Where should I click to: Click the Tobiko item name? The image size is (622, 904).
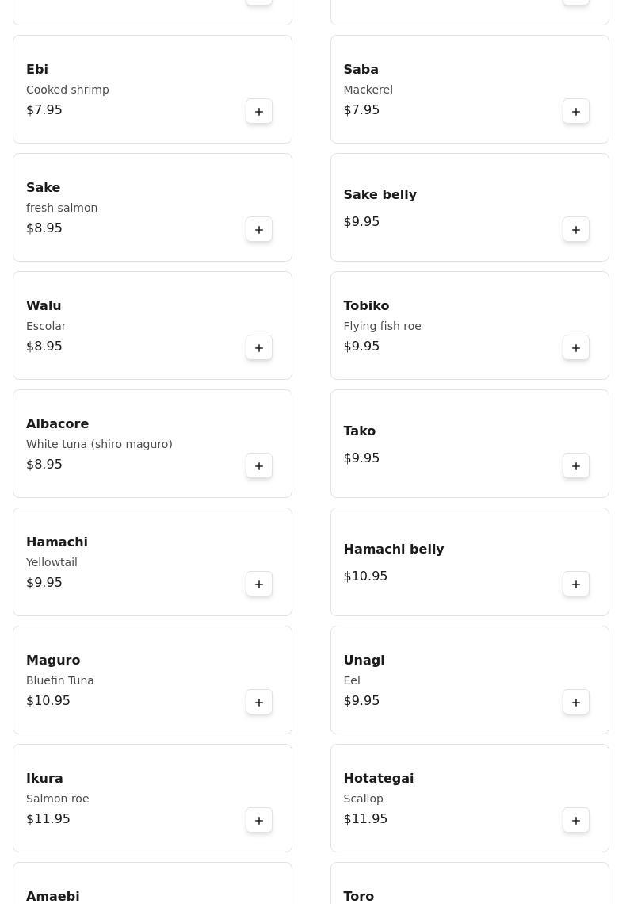point(366,305)
